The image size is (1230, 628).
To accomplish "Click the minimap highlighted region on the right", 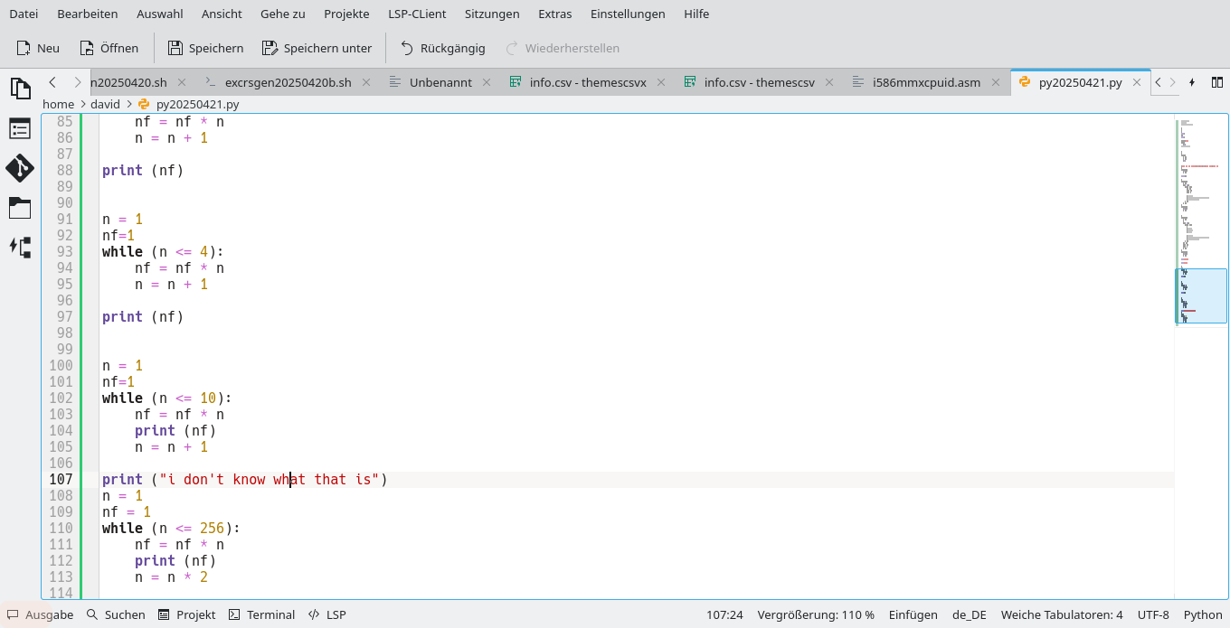I will point(1200,295).
